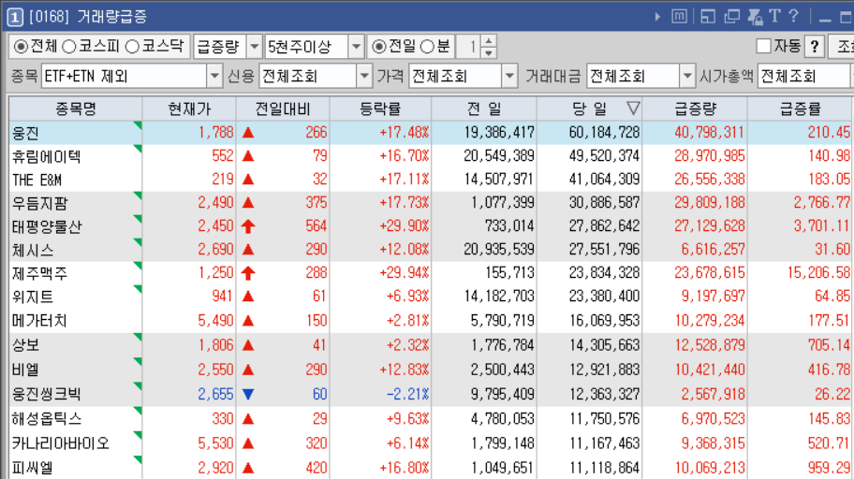
Task: Click the 조회 search button
Action: coord(842,47)
